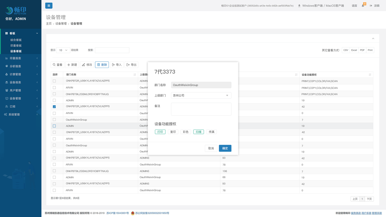Check the highlighted ADMIN row checkbox
Screen dimensions: 386x217
[54, 126]
